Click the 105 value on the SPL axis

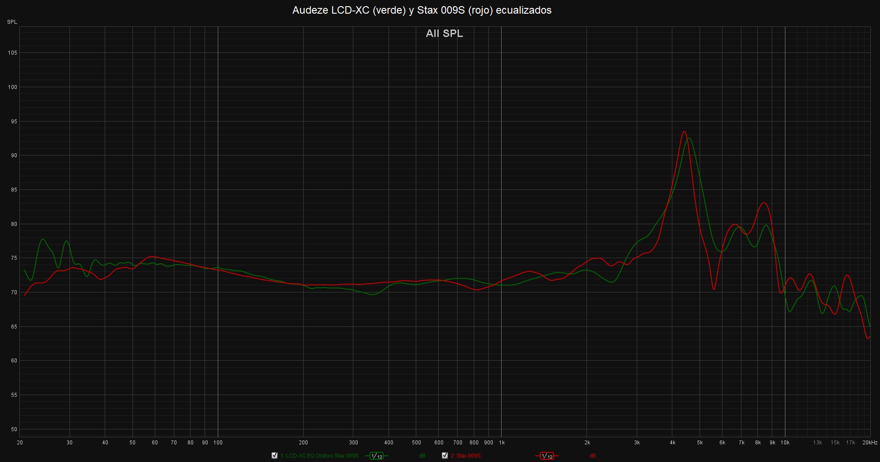coord(12,53)
